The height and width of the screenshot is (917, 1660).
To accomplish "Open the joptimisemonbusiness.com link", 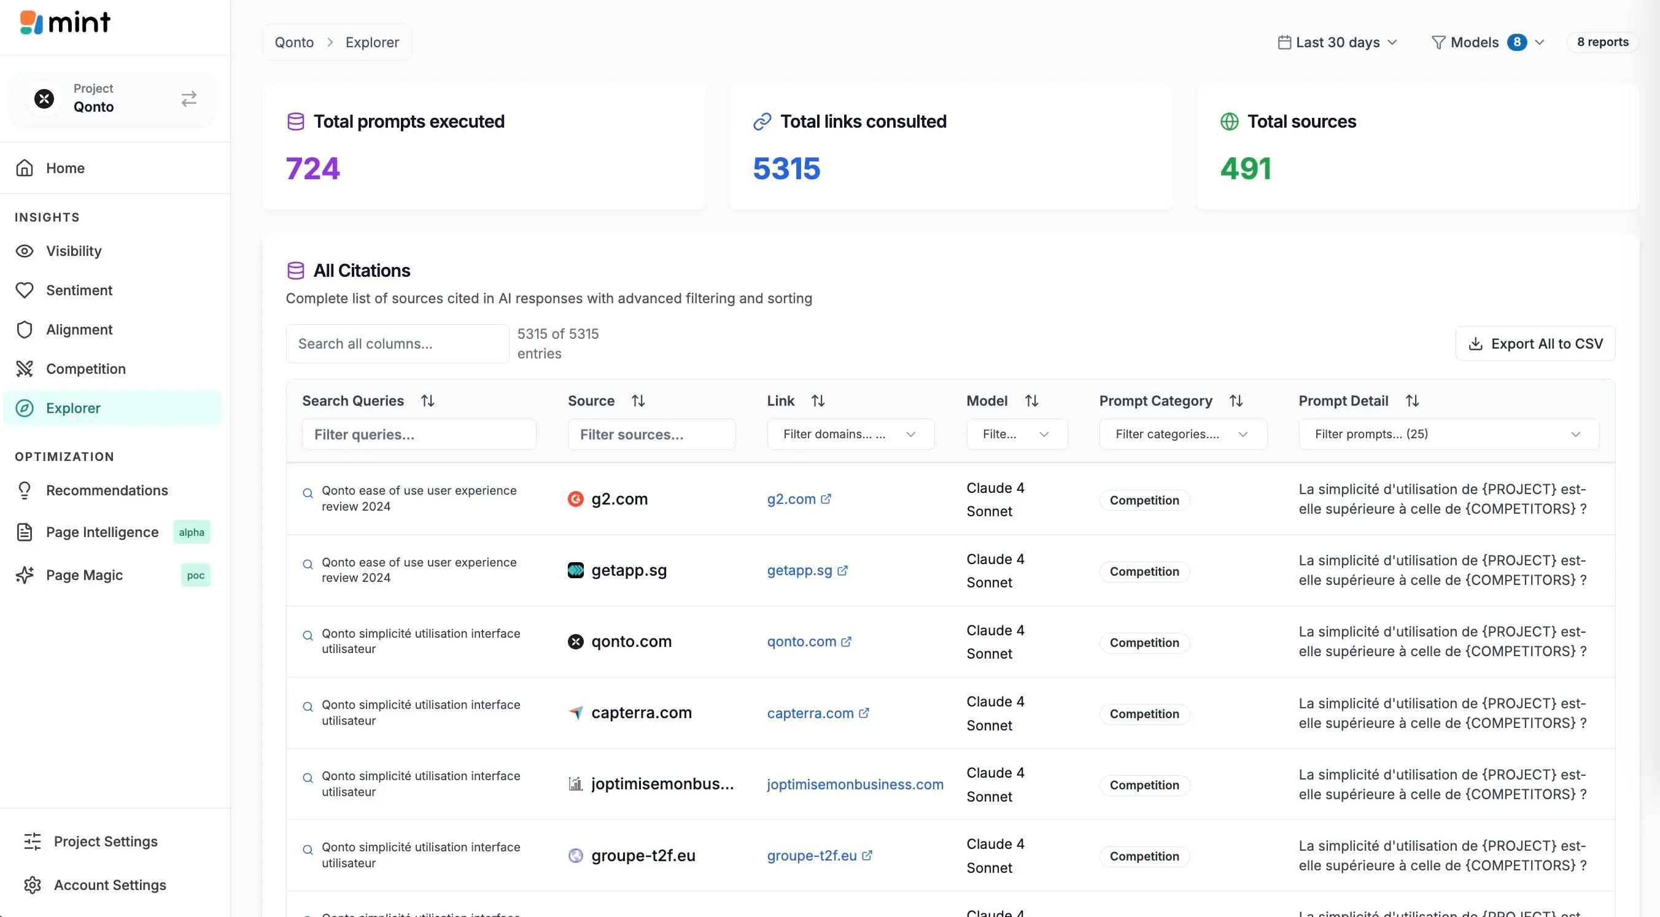I will (855, 784).
